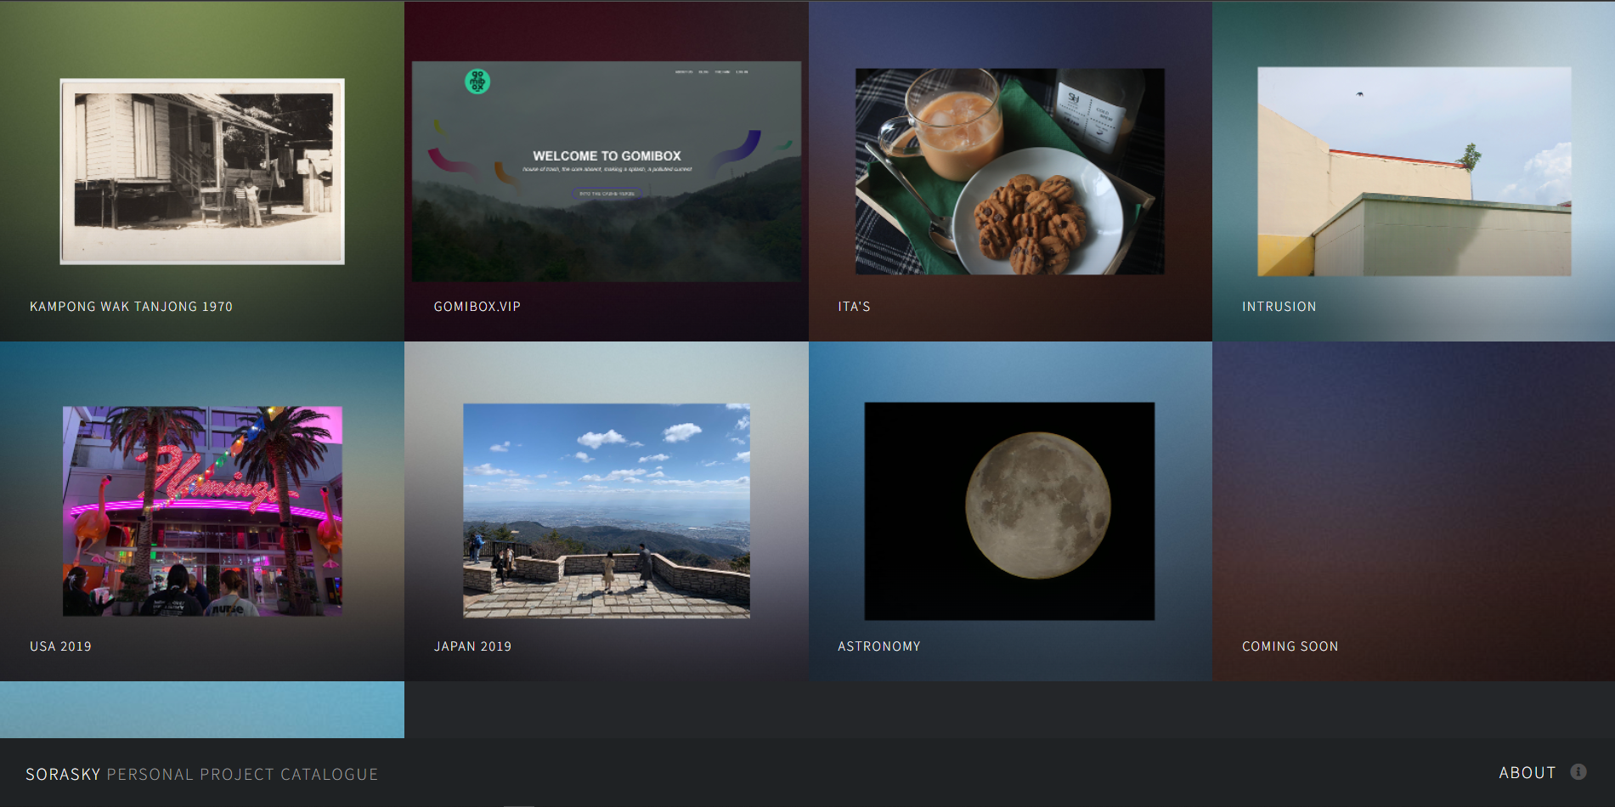The image size is (1615, 807).
Task: Click the partially visible blue tile
Action: click(x=202, y=709)
